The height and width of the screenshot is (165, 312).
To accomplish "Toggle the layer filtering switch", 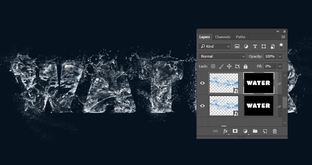I will [x=281, y=46].
